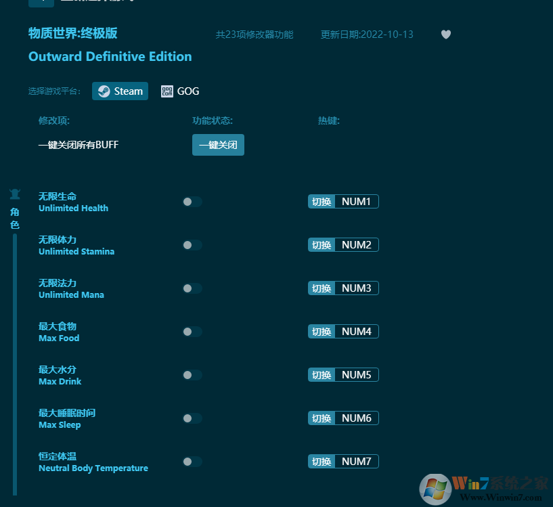Click the 切换 button for NUM1
553x507 pixels.
pos(322,202)
